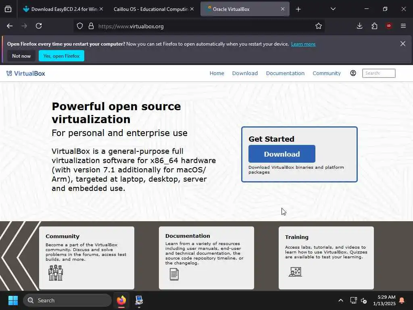413x310 pixels.
Task: Go back using browser back arrow
Action: point(10,26)
